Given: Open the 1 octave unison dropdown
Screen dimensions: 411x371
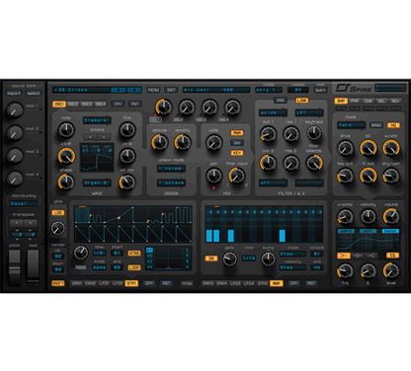Looking at the screenshot, I should point(171,183).
